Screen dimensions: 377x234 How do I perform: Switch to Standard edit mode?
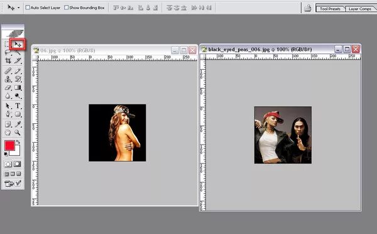(x=8, y=164)
